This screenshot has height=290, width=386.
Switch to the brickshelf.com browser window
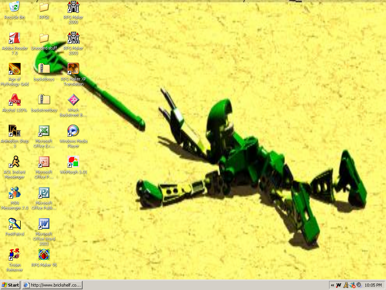(x=52, y=285)
